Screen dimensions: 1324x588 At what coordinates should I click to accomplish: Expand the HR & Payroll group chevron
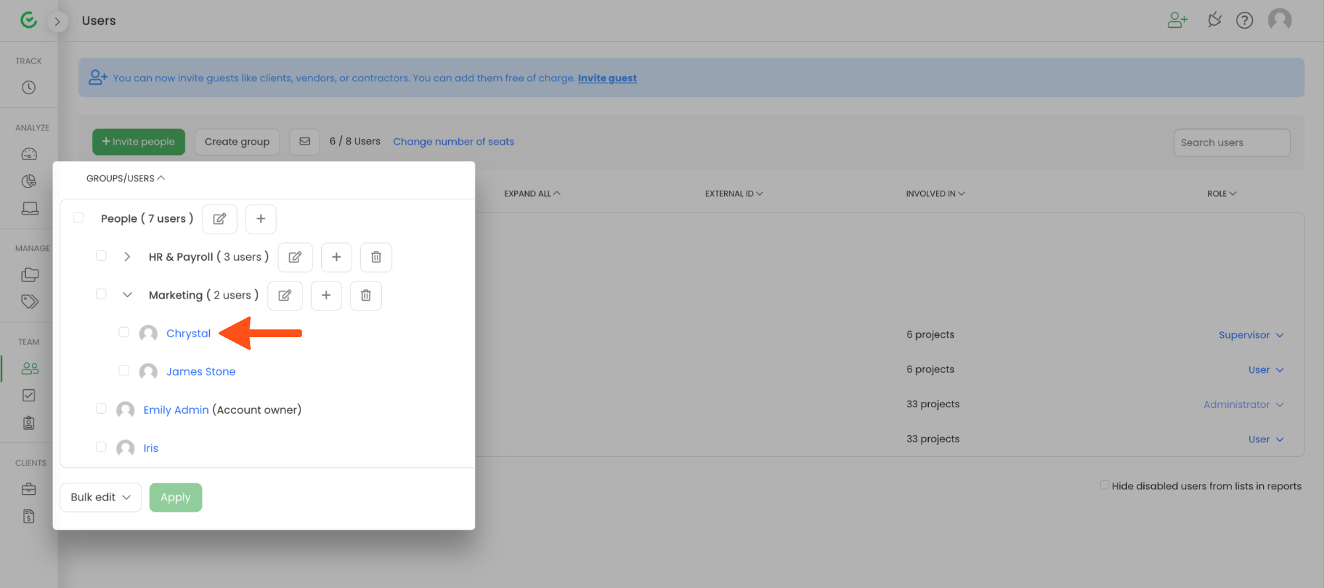click(127, 257)
